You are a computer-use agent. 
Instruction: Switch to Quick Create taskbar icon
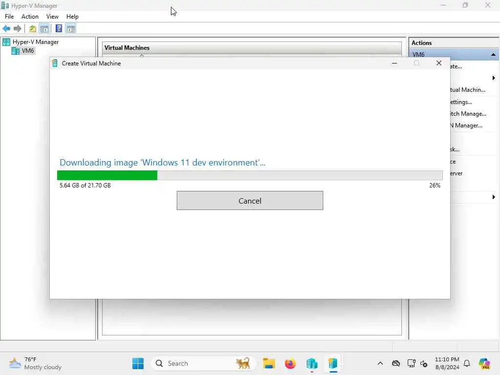pos(333,363)
